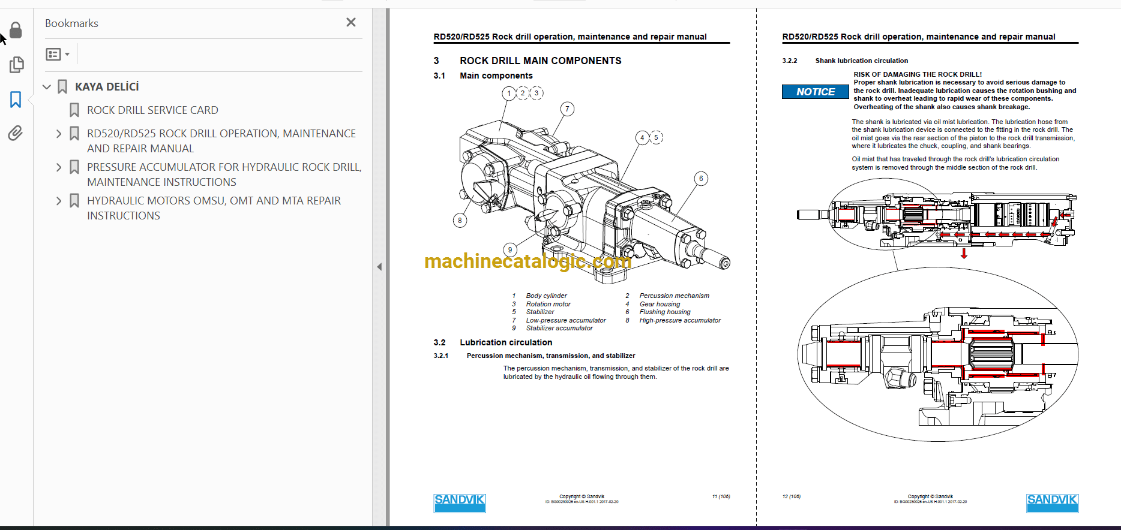Collapse the KAYA DELİCİ bookmark tree
This screenshot has width=1121, height=530.
[47, 87]
